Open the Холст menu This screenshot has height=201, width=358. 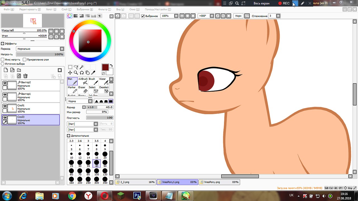[x=51, y=9]
